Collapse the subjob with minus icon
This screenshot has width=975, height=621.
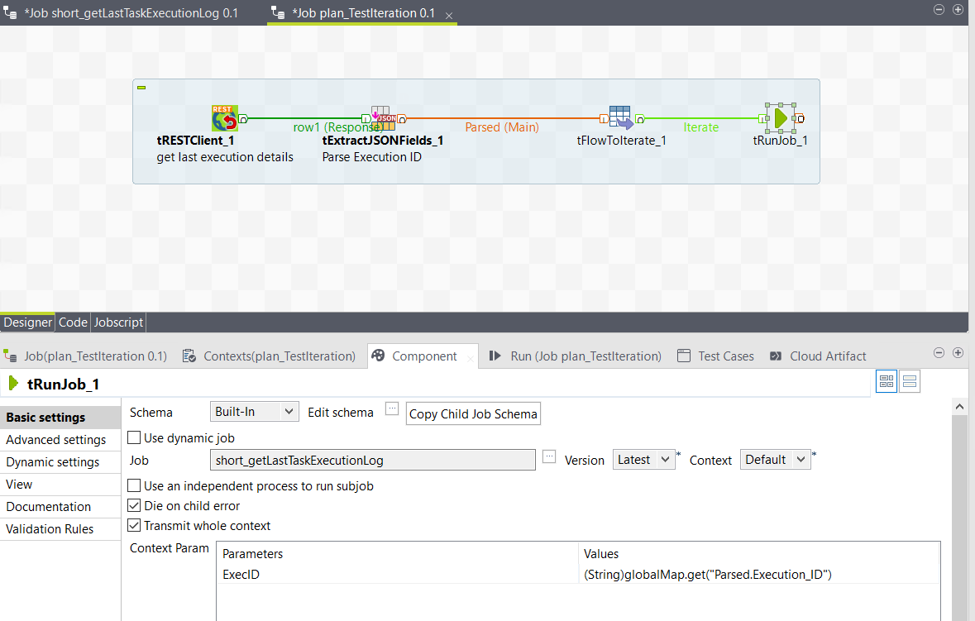tap(141, 88)
